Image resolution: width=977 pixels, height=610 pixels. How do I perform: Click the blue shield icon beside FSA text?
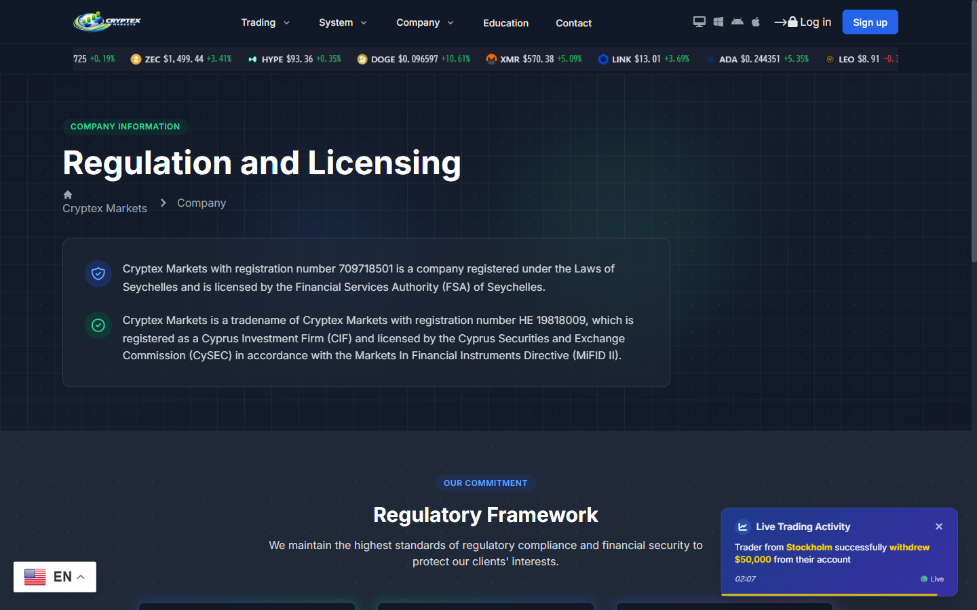point(98,274)
